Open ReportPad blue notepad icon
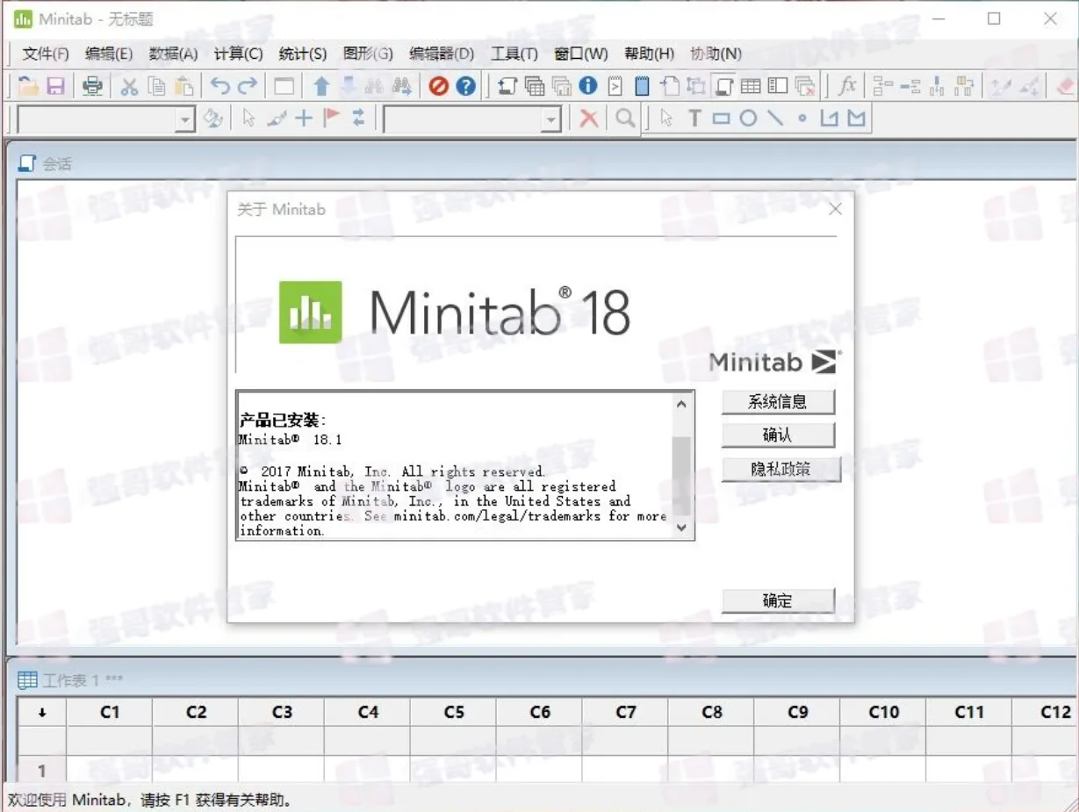This screenshot has height=812, width=1079. click(642, 86)
